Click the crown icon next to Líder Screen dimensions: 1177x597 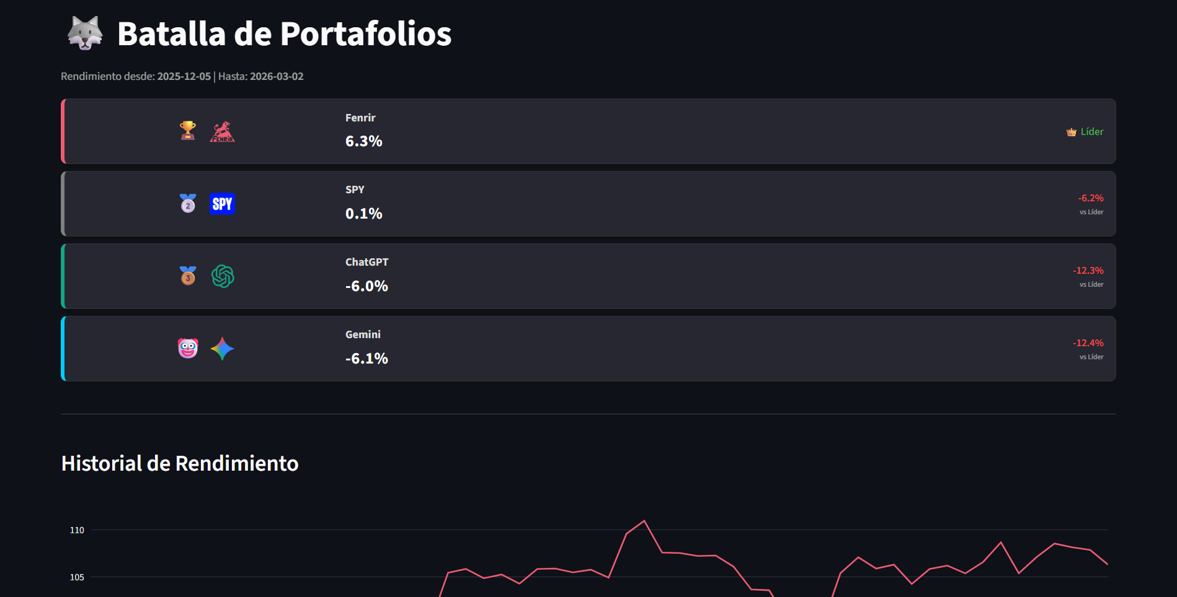coord(1071,132)
